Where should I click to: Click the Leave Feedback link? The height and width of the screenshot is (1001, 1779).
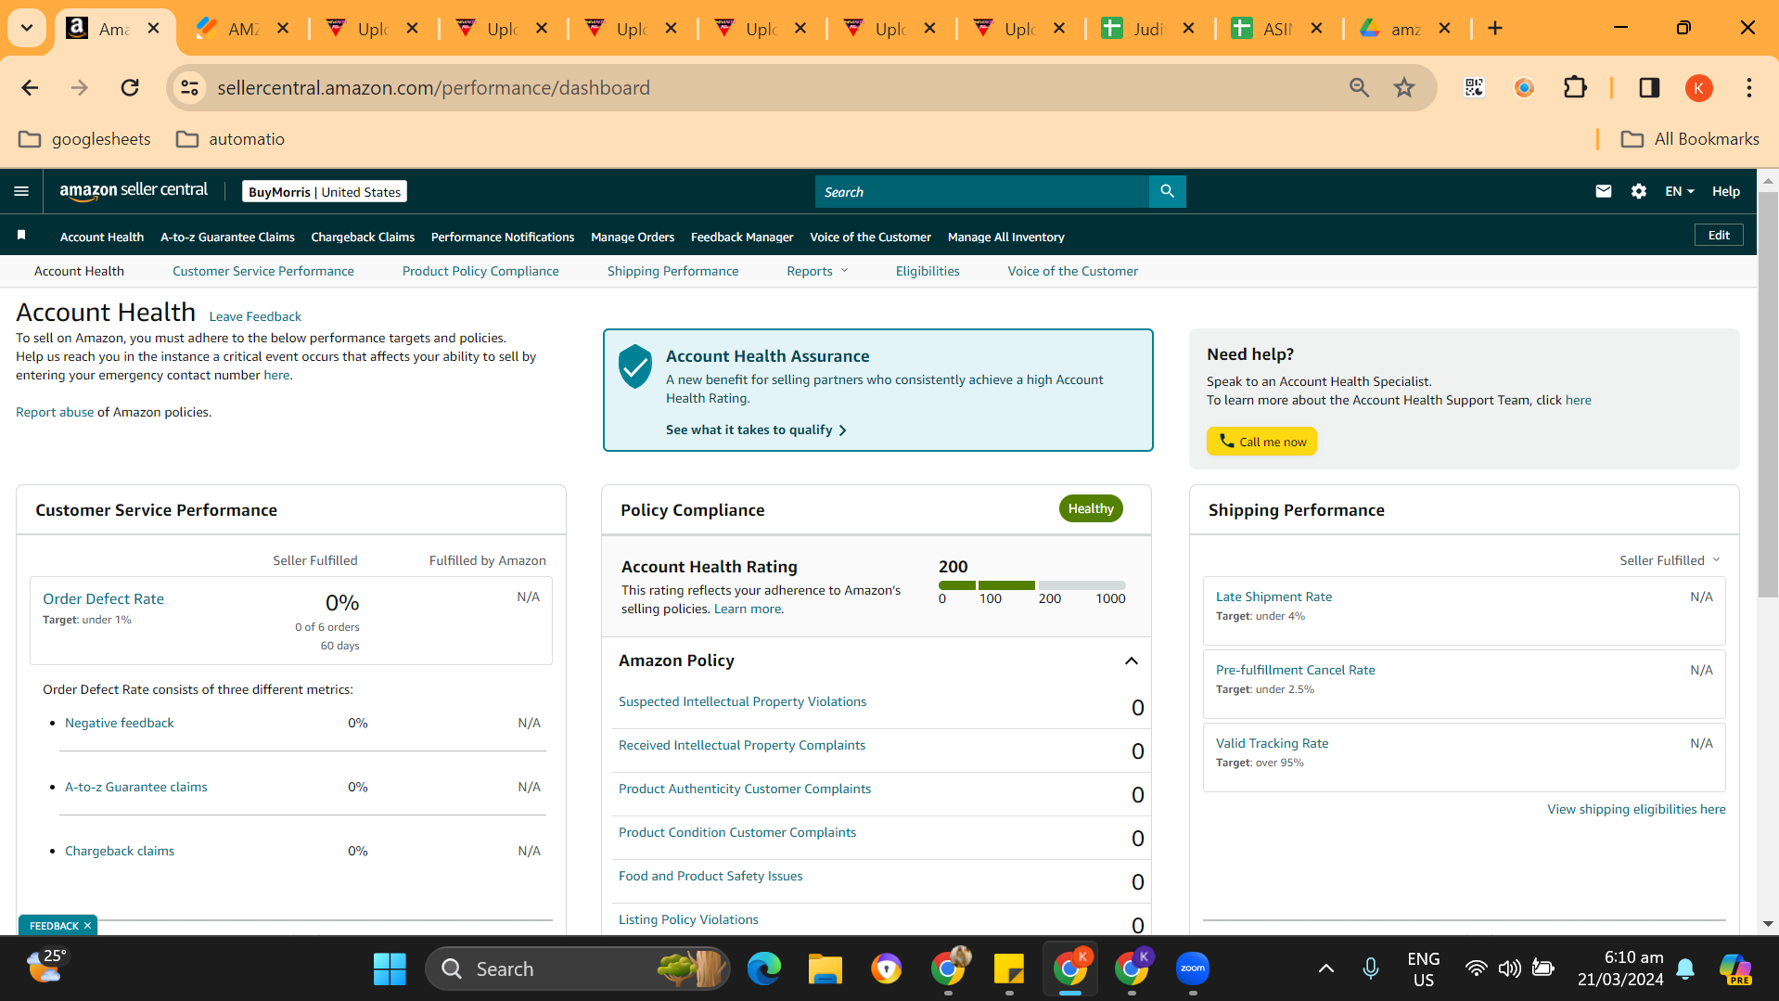255,316
